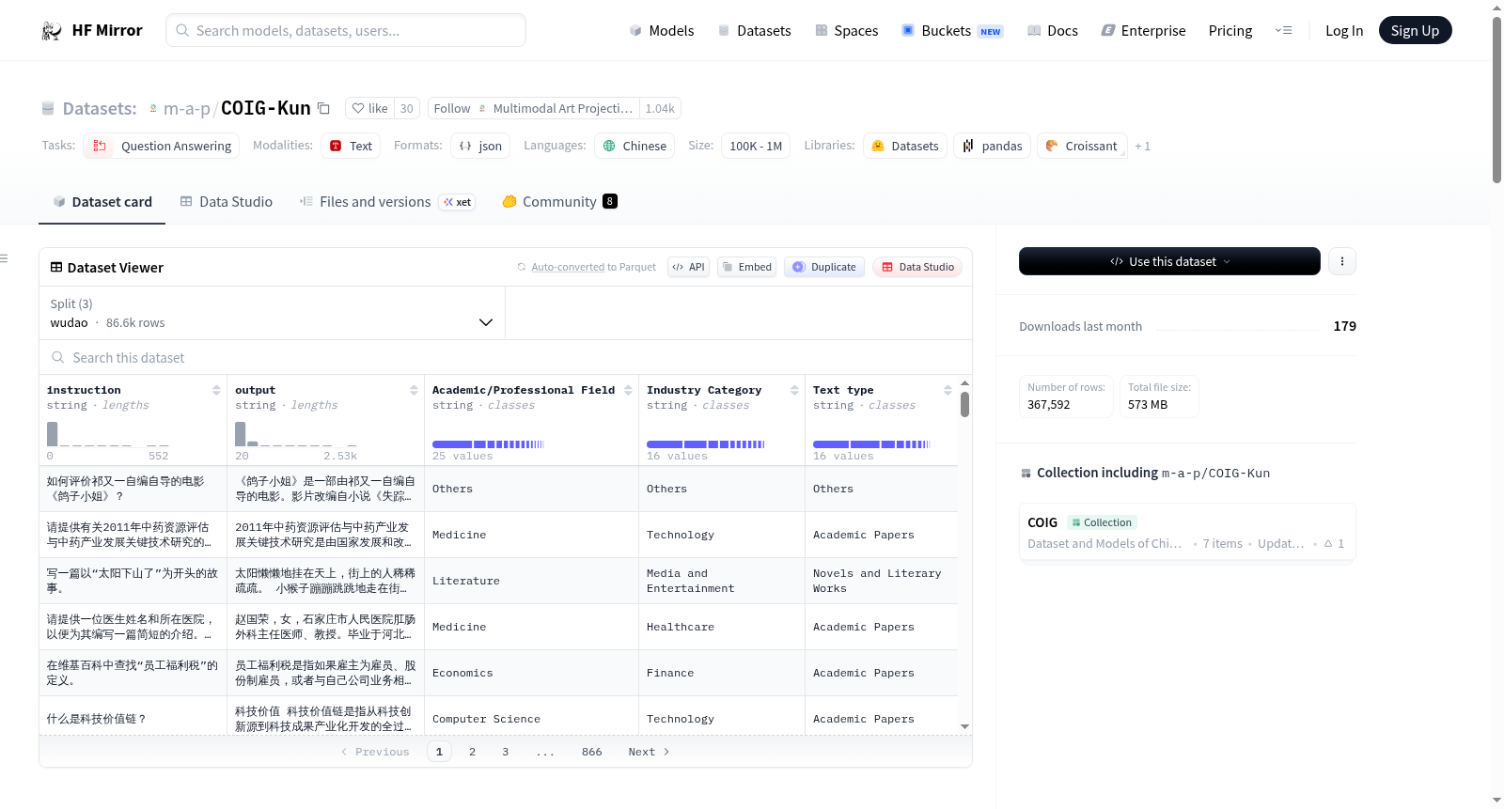Click the Sign Up button

pyautogui.click(x=1415, y=30)
